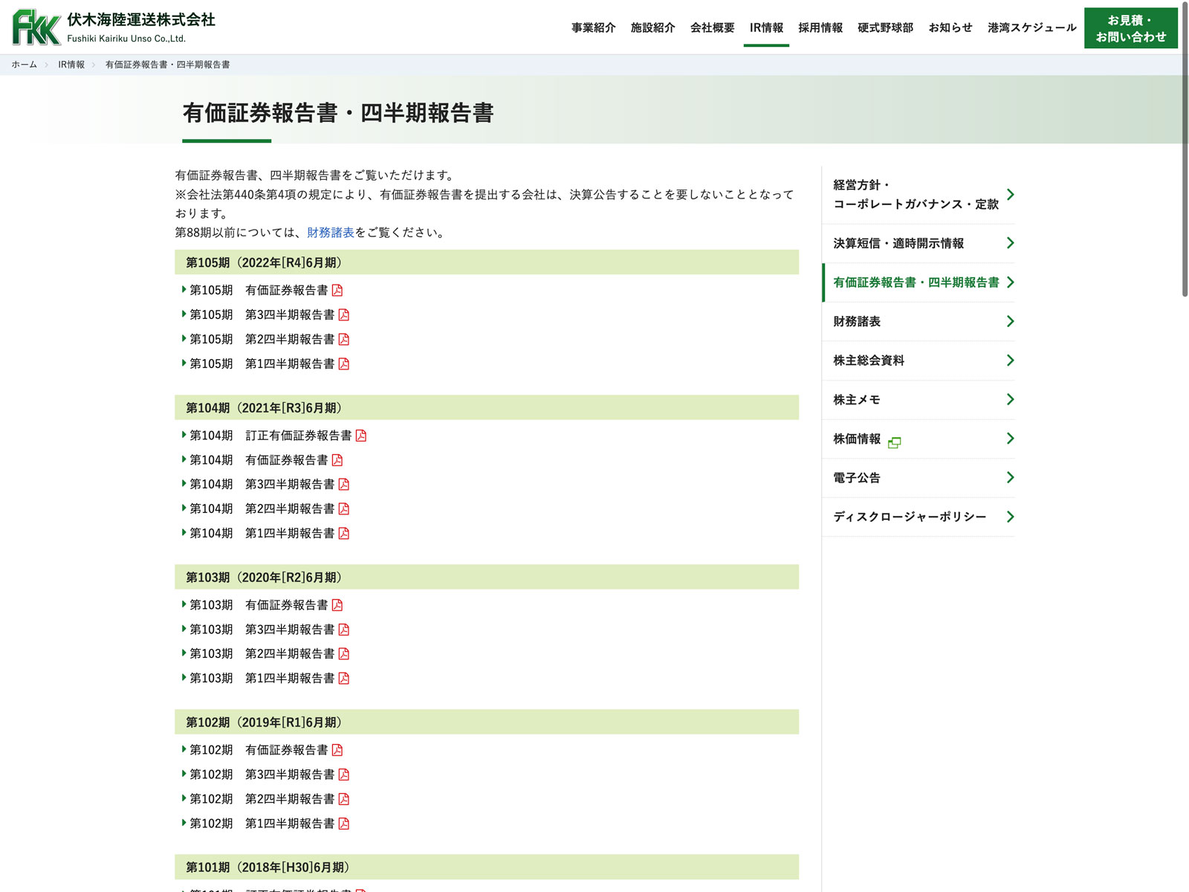This screenshot has height=892, width=1189.
Task: Click the green お見積・お問い合わせ button
Action: coord(1130,28)
